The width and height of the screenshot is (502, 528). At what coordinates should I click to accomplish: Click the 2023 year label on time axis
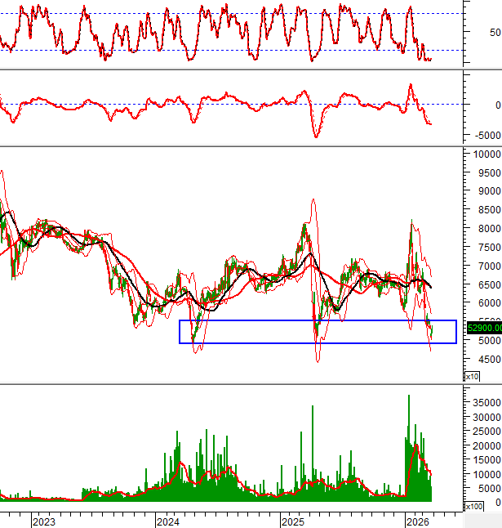(43, 521)
